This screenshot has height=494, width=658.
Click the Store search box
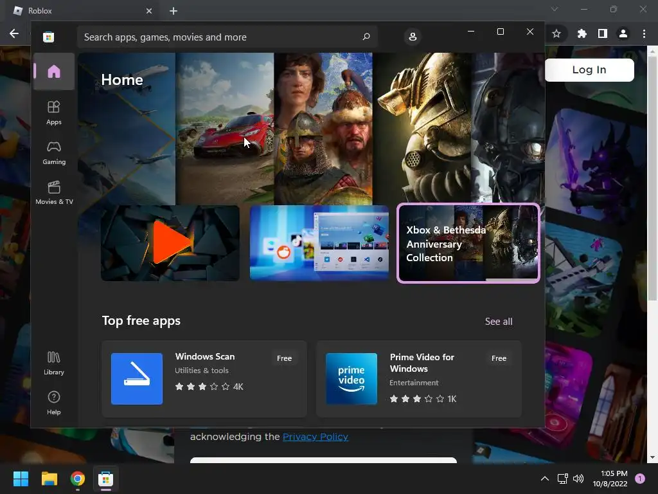227,37
